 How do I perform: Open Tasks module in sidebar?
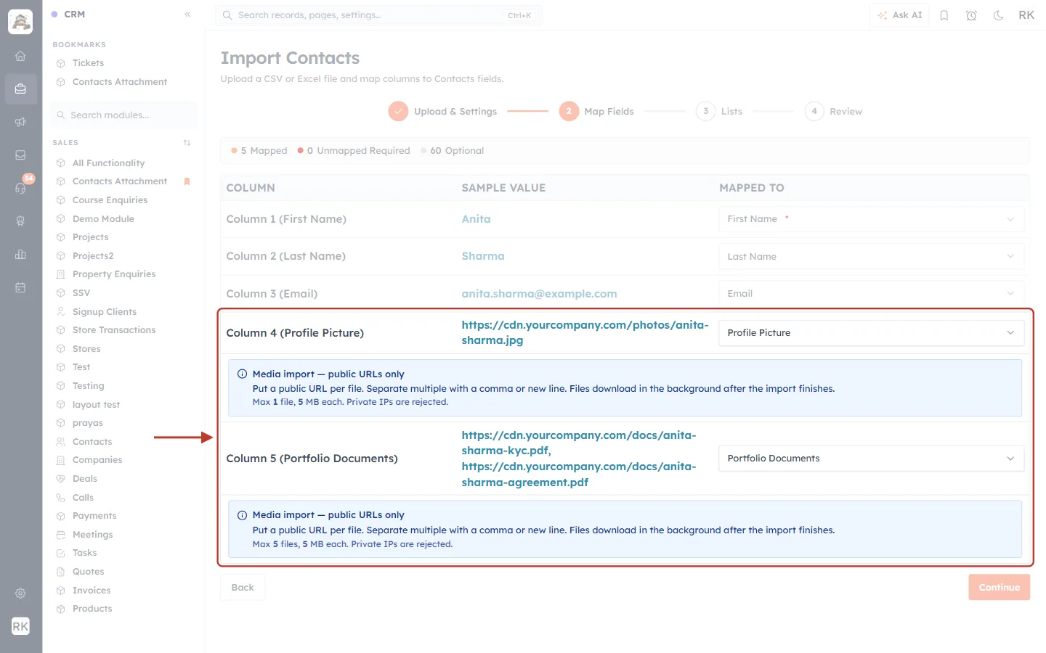[84, 553]
